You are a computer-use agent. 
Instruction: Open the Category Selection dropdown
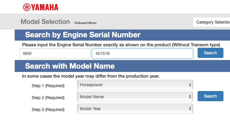tap(211, 22)
